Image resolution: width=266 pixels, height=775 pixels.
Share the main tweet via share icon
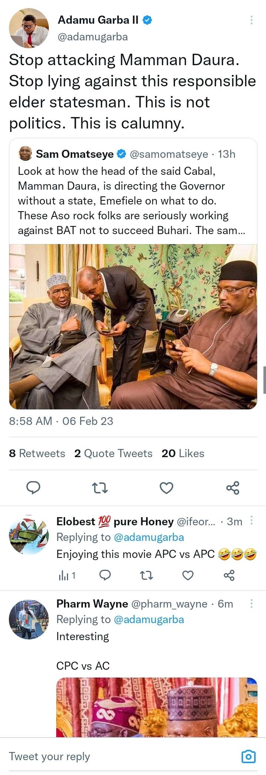233,488
